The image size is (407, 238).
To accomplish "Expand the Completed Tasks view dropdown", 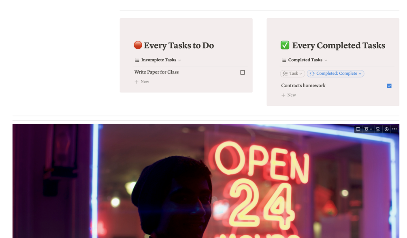I will [326, 60].
